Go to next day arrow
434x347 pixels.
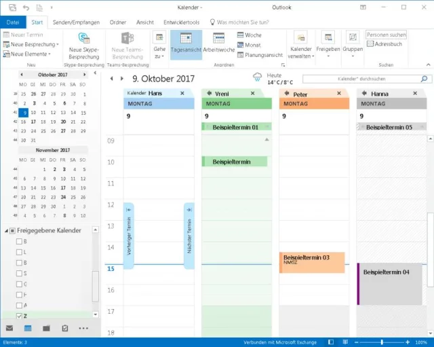122,79
